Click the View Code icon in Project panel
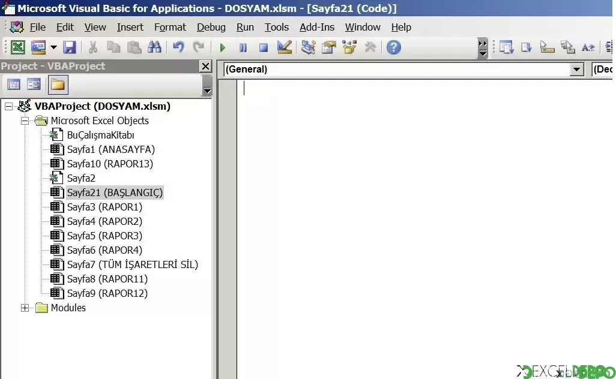 pyautogui.click(x=14, y=85)
